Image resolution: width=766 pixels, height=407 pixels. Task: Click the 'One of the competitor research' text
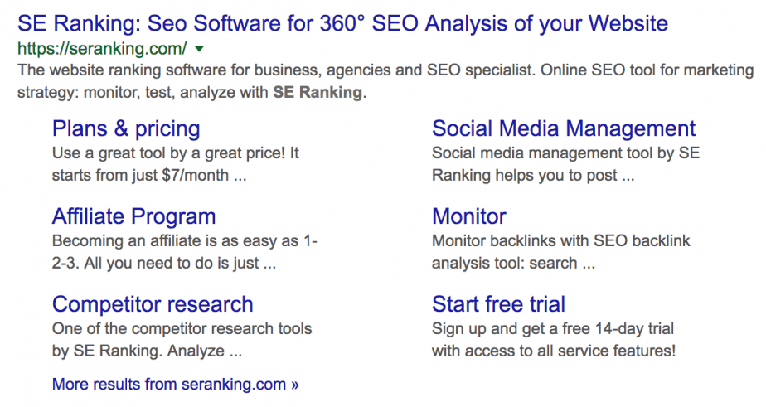click(182, 329)
